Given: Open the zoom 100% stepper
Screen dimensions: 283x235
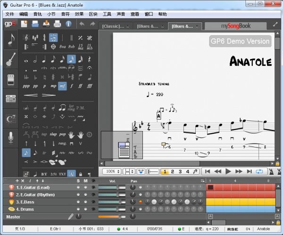Looking at the screenshot, I should pos(111,171).
